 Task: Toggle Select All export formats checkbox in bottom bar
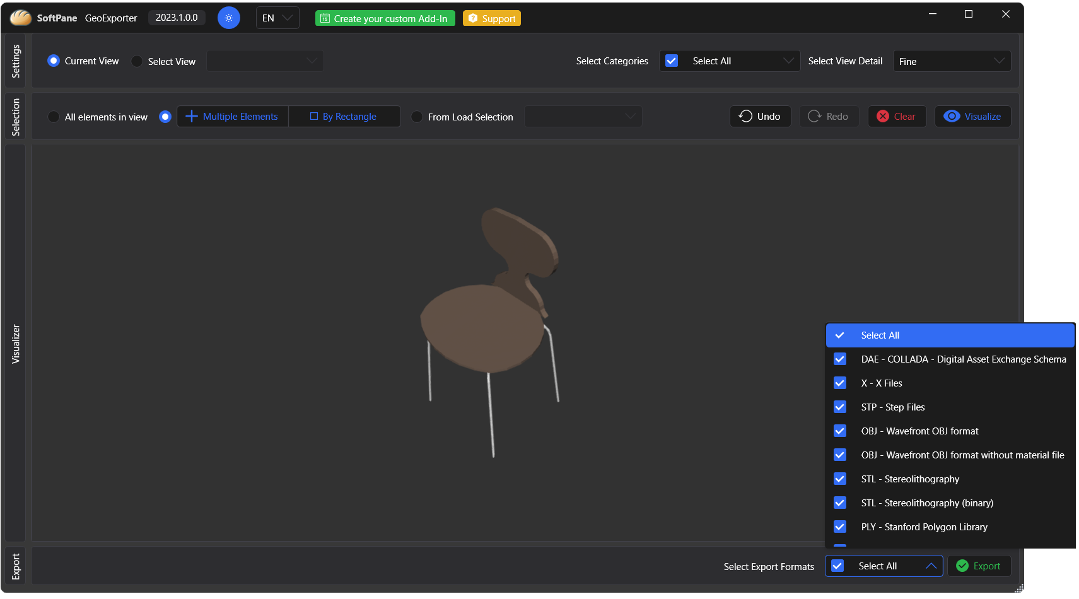(x=837, y=566)
